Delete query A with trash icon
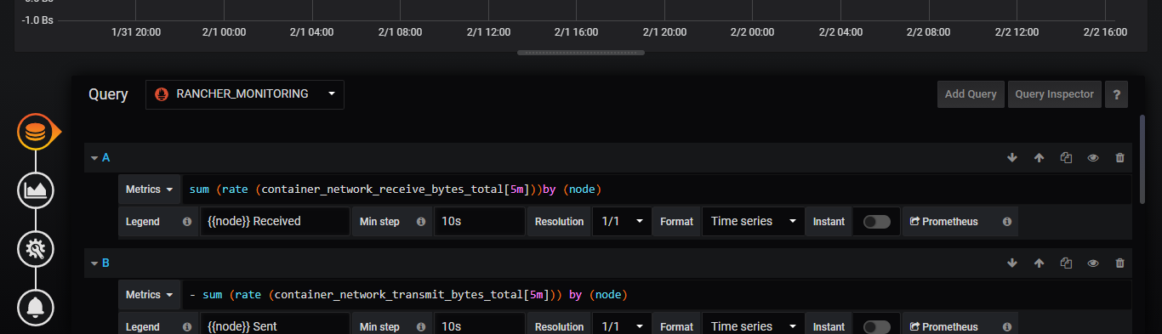The width and height of the screenshot is (1162, 334). 1119,158
